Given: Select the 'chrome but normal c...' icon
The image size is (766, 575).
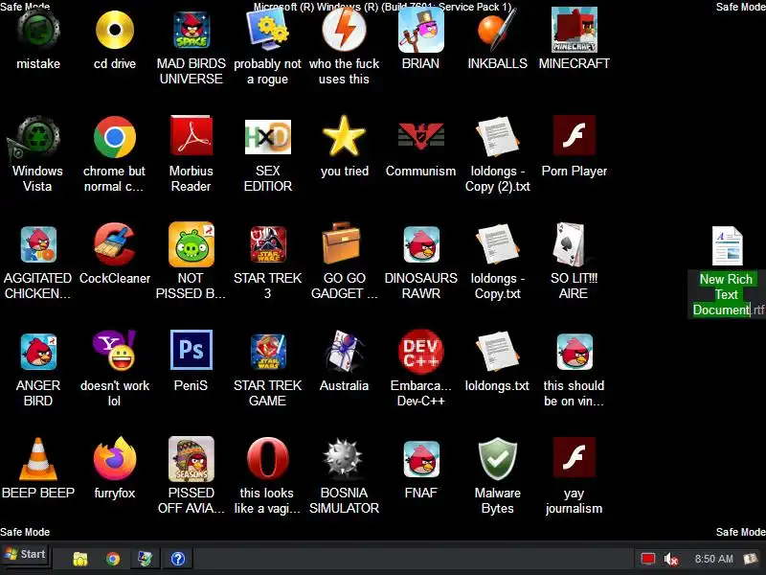Looking at the screenshot, I should tap(115, 138).
